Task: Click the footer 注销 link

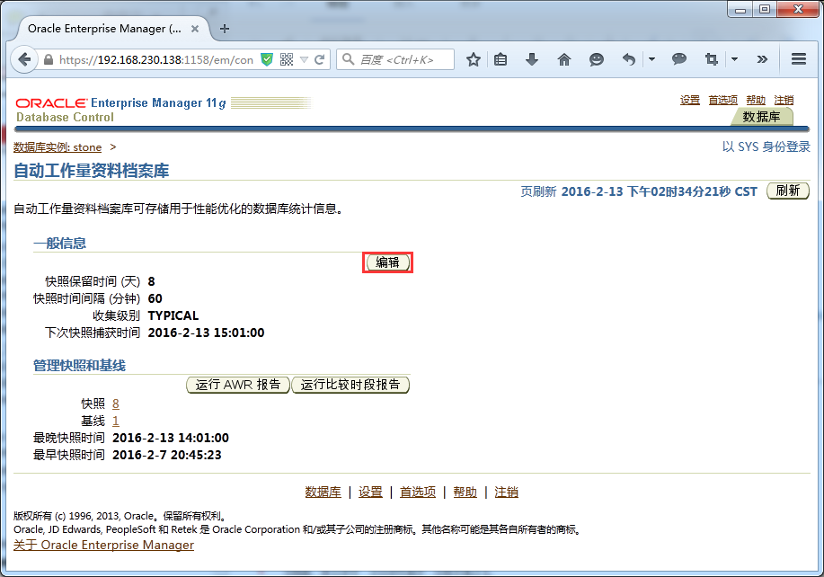Action: [x=507, y=492]
